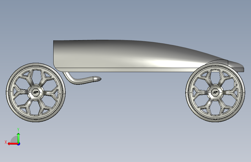Click the red X axis arrow of the triad
The width and height of the screenshot is (251, 162).
[12, 144]
